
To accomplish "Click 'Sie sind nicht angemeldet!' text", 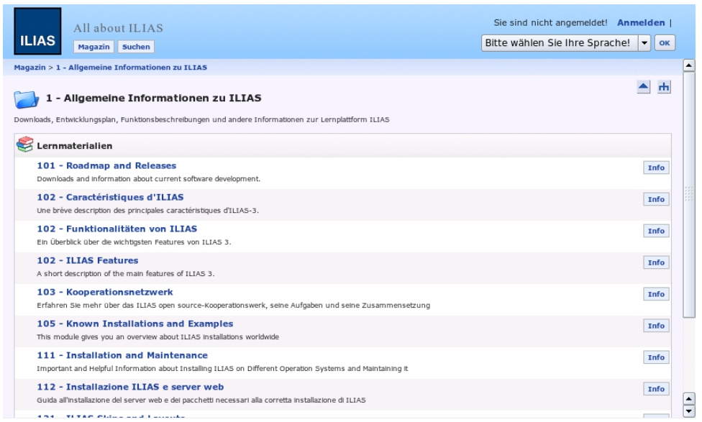I will click(550, 23).
